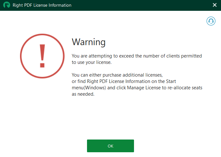221x157 pixels.
Task: Click the red exclamation warning icon
Action: pyautogui.click(x=42, y=56)
